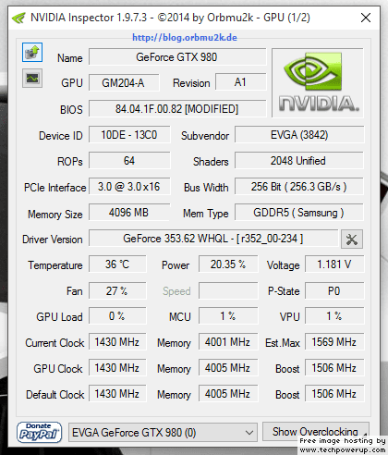Image resolution: width=388 pixels, height=455 pixels.
Task: Open the sensor monitoring graph icon
Action: click(32, 78)
